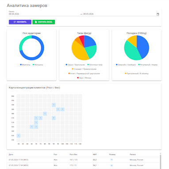Sort table by Пол column header
169x169 pixels.
tap(55, 154)
